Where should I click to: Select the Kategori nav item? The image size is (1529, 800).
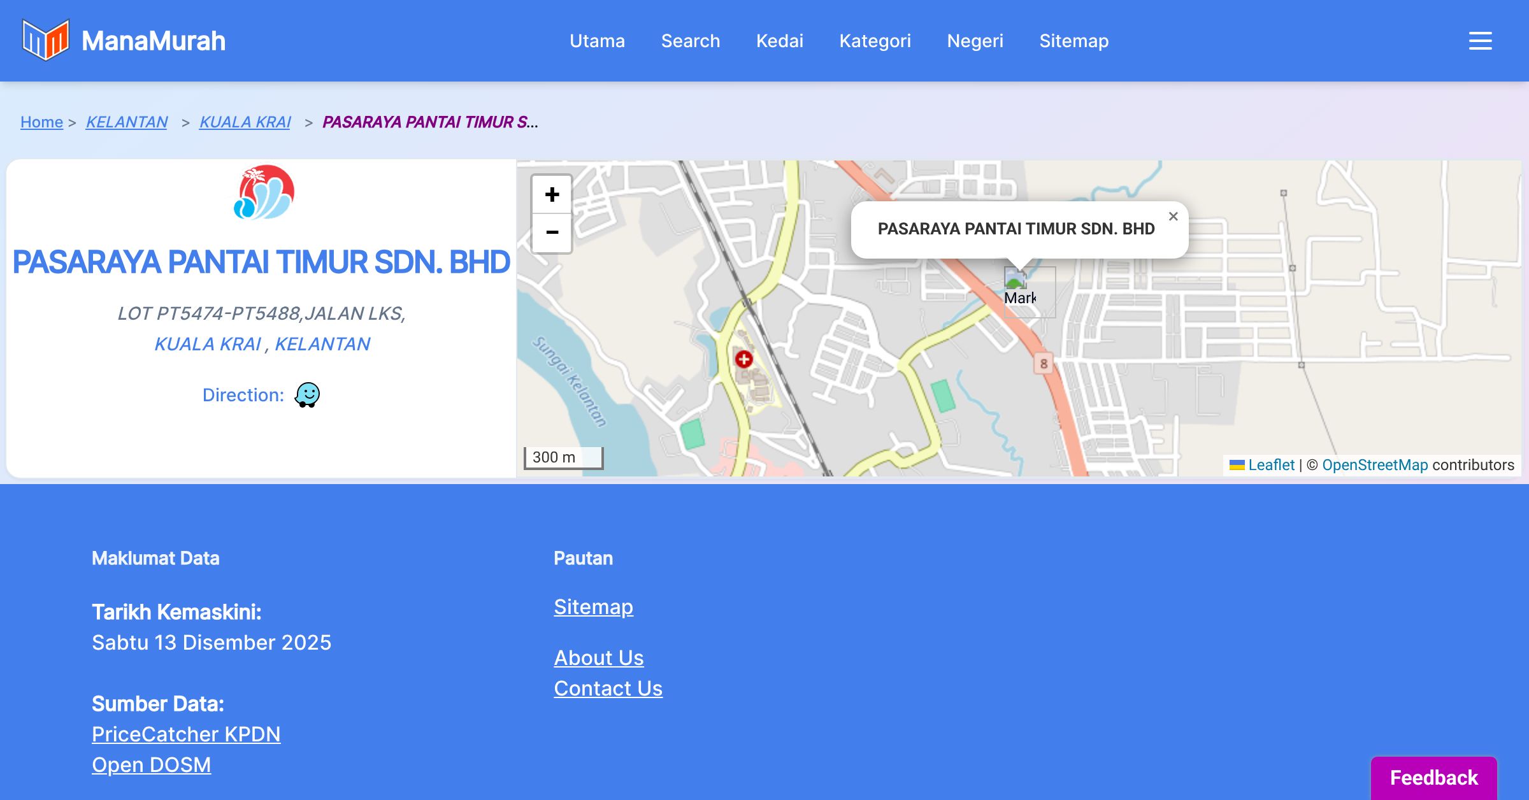875,41
